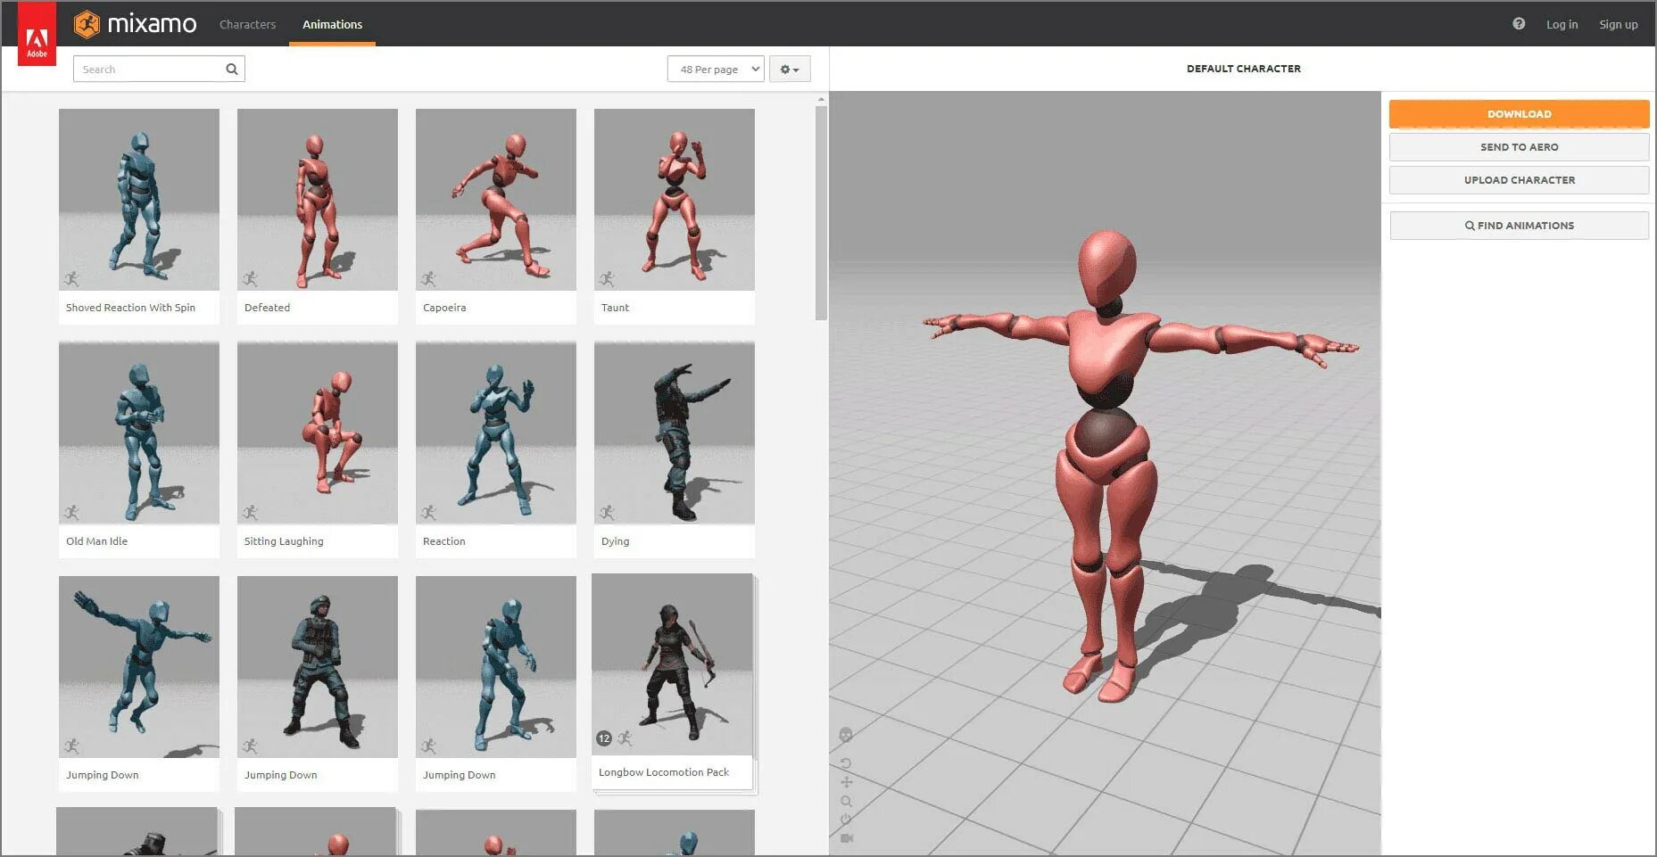This screenshot has width=1657, height=857.
Task: Select the zoom magnifier icon in viewer
Action: coord(846,801)
